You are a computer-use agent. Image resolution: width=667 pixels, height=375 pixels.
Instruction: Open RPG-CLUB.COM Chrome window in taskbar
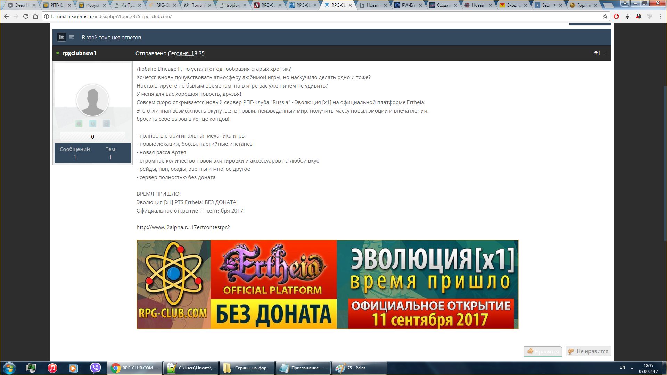tap(134, 368)
